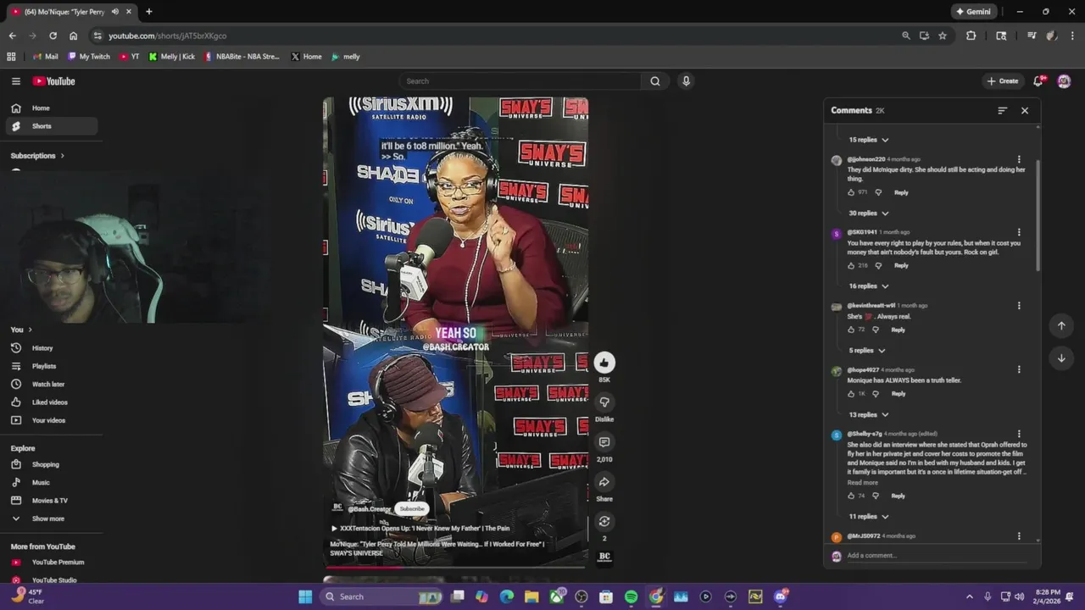Dislike the current short video
This screenshot has height=610, width=1085.
pyautogui.click(x=604, y=402)
